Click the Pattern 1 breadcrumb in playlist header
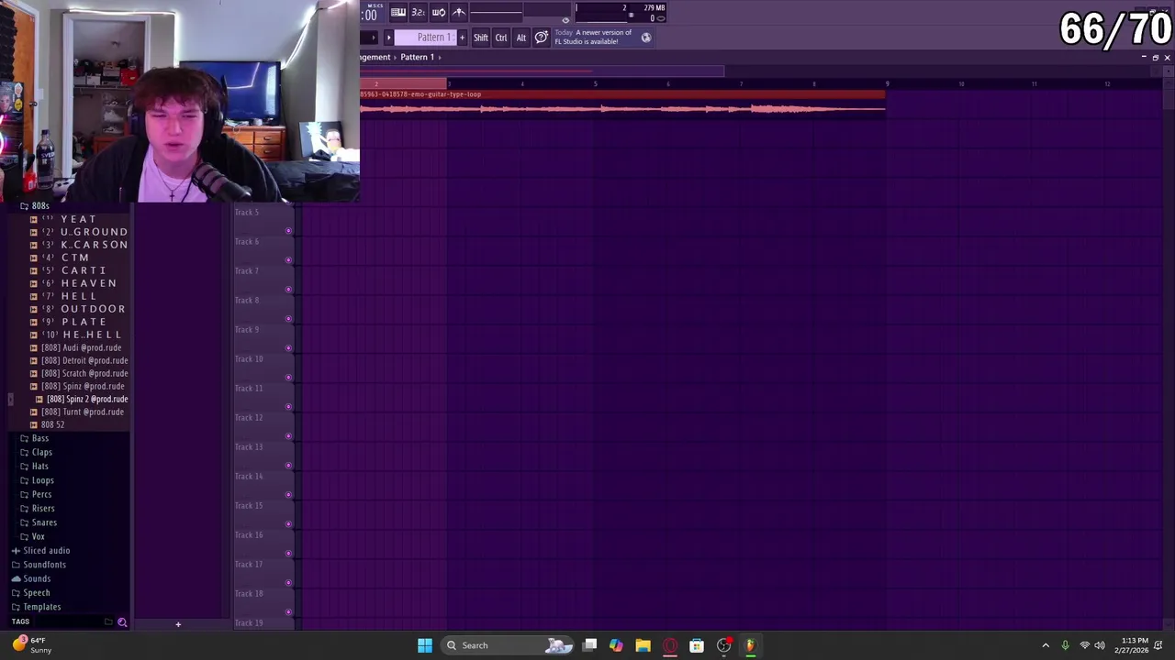Image resolution: width=1175 pixels, height=660 pixels. click(417, 57)
